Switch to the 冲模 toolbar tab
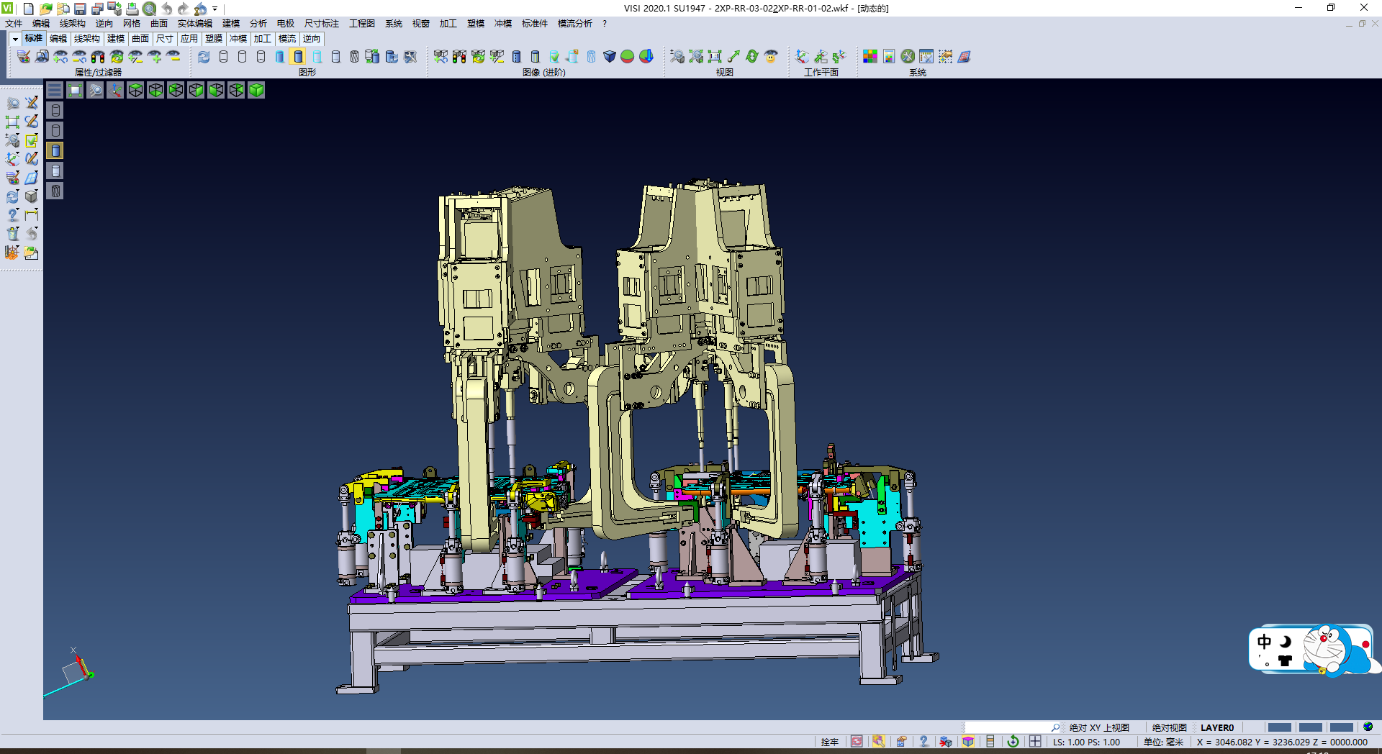This screenshot has height=754, width=1382. click(x=238, y=39)
